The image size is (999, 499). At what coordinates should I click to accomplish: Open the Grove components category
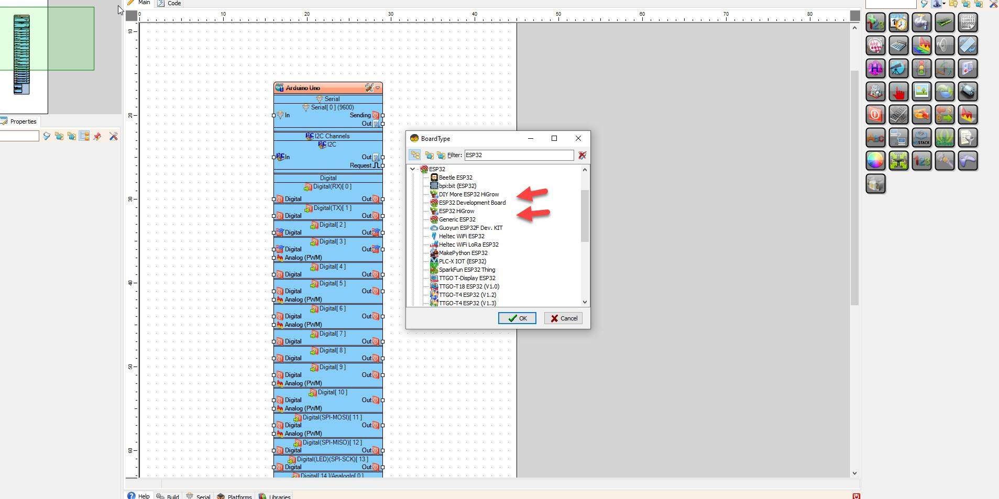coord(945,138)
